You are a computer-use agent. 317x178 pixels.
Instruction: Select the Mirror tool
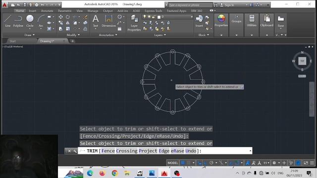68,23
